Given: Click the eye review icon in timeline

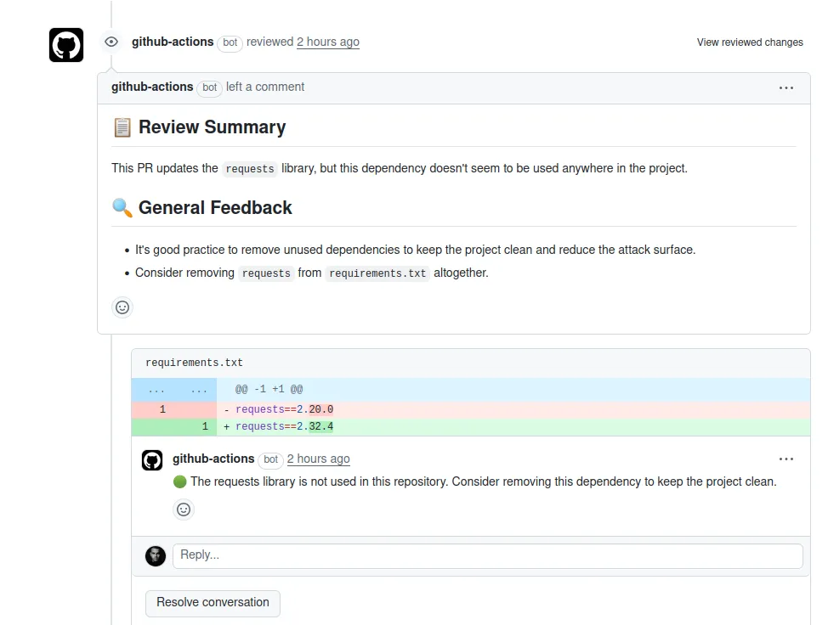Looking at the screenshot, I should tap(111, 42).
